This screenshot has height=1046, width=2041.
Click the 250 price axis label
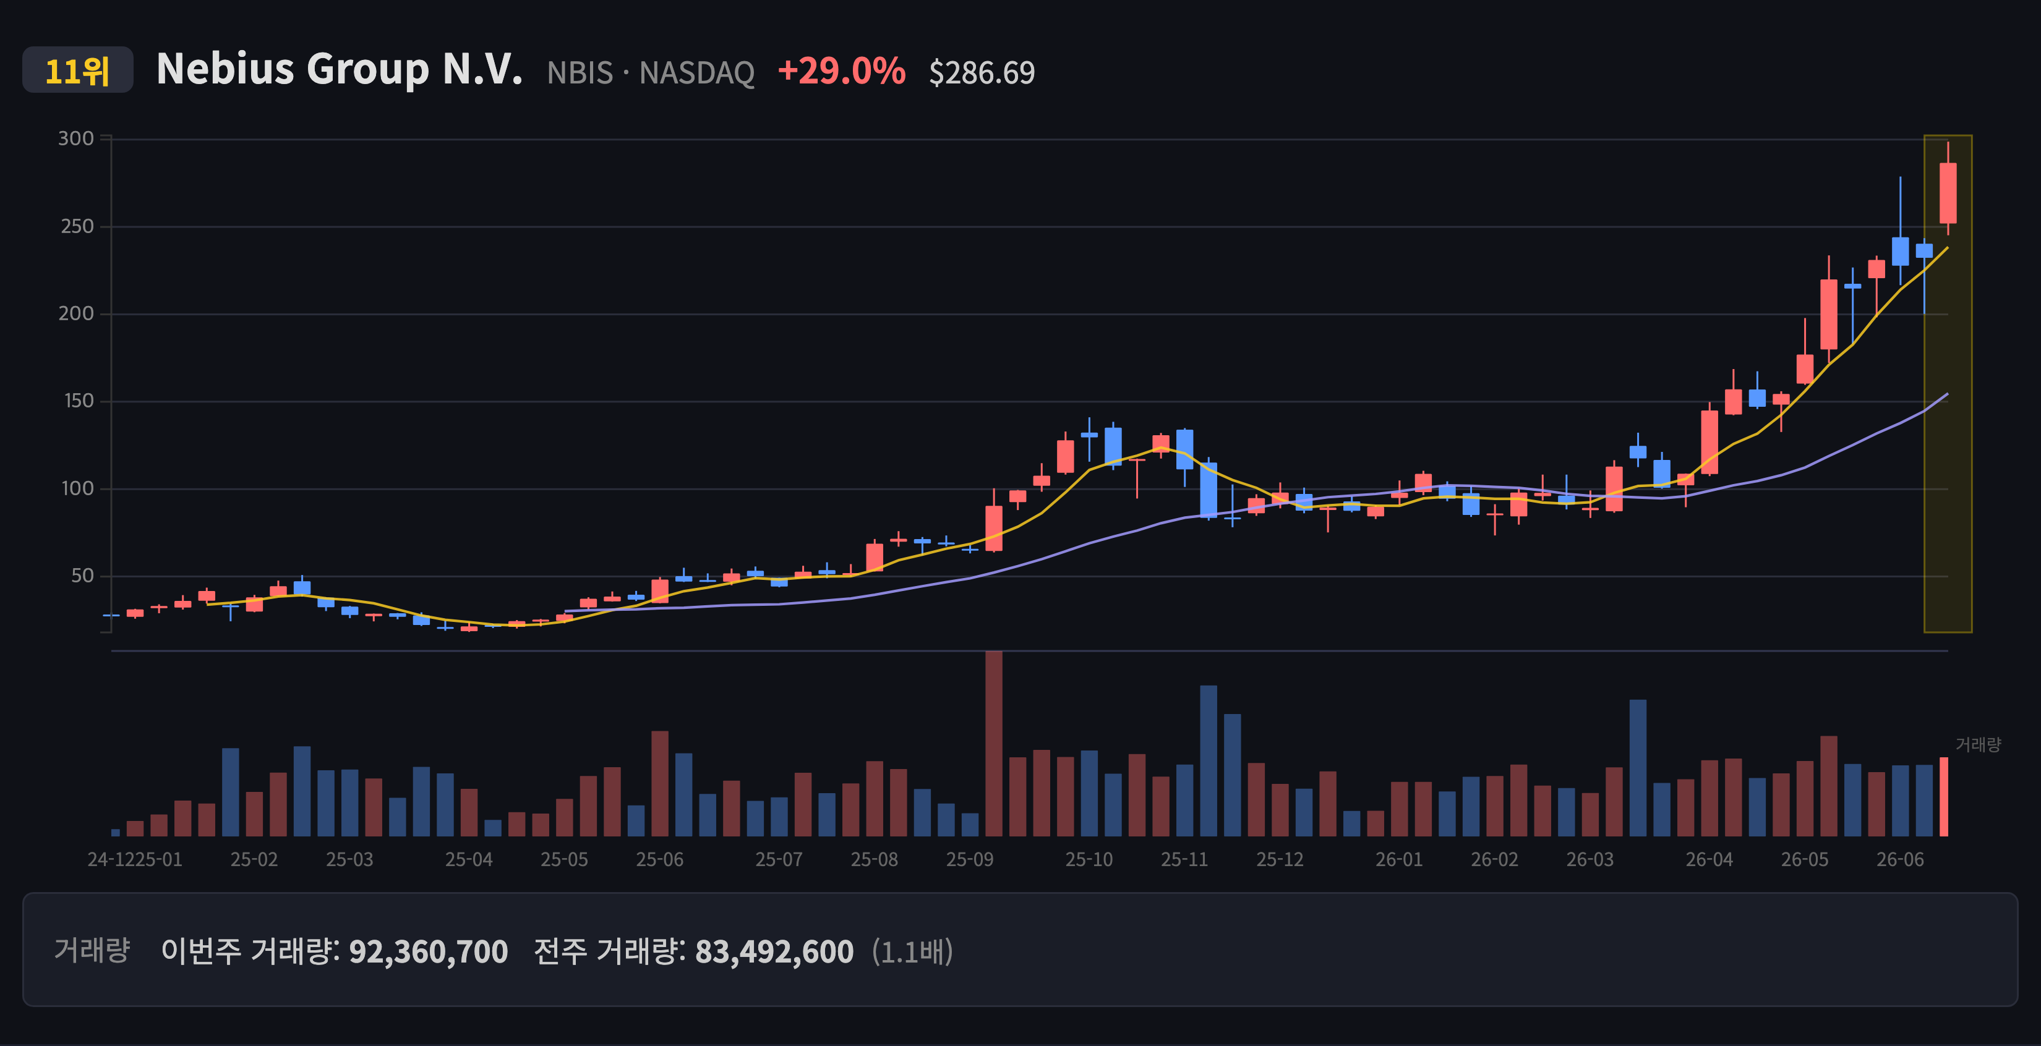[77, 226]
